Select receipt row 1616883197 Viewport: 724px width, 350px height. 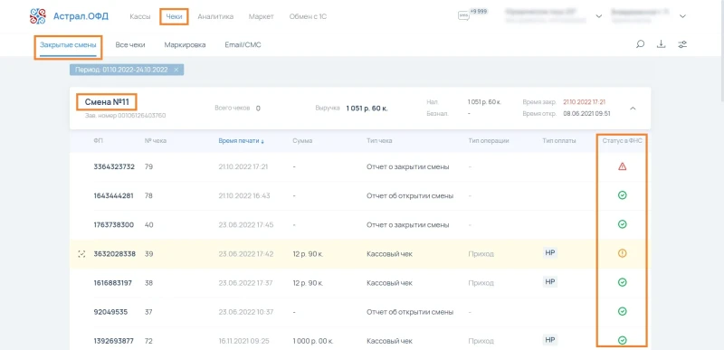360,283
